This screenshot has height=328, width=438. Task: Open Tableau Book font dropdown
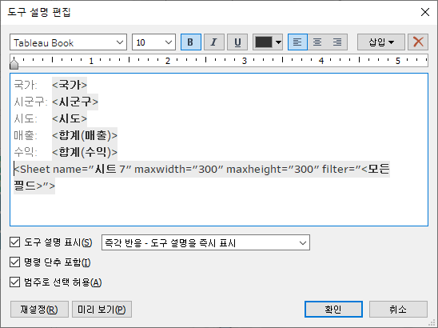(x=69, y=42)
